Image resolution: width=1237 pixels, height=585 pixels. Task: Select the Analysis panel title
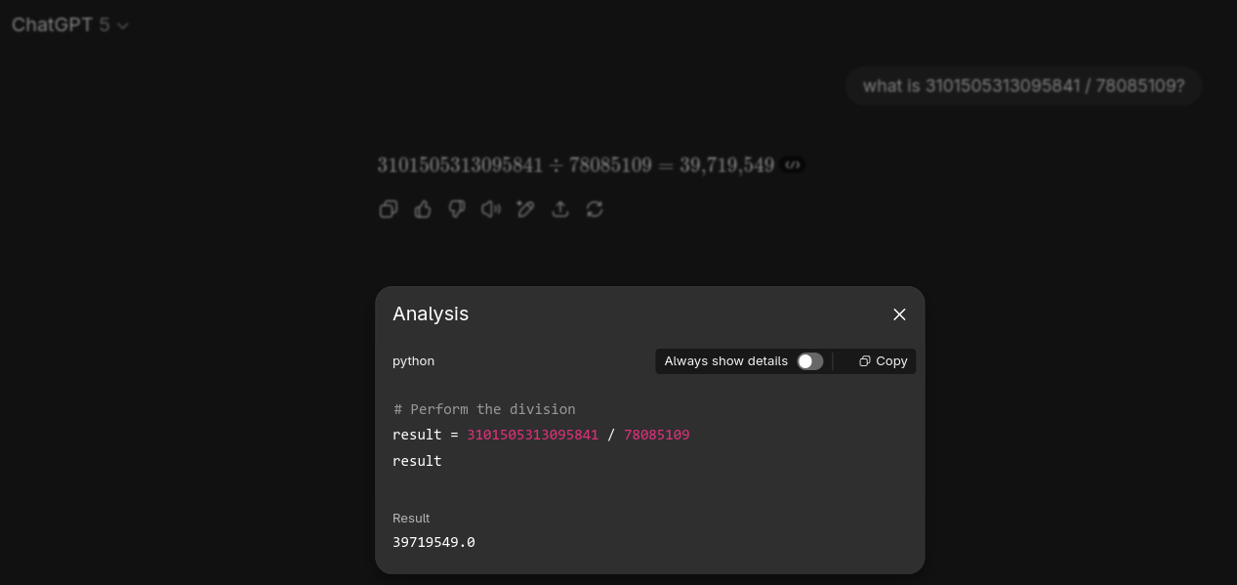431,314
